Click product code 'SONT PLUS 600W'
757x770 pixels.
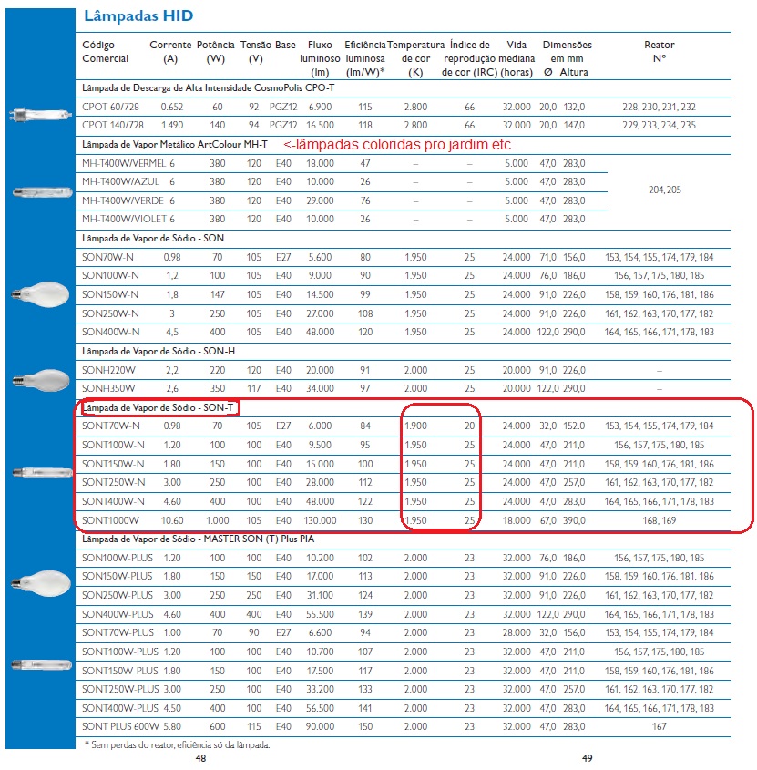pyautogui.click(x=121, y=726)
